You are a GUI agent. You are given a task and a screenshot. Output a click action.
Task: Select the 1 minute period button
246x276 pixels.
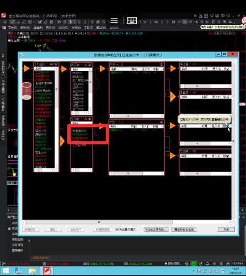151,22
